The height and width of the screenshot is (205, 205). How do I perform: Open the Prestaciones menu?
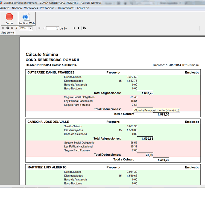pos(48,8)
